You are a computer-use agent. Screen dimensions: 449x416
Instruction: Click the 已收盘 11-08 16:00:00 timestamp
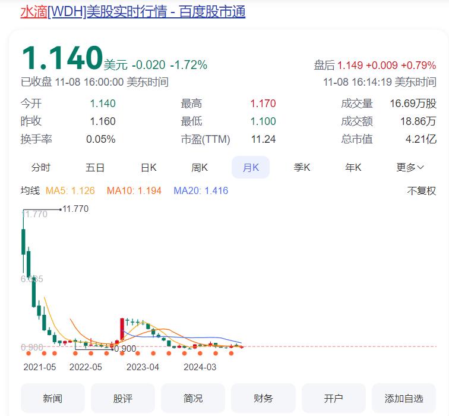tap(94, 82)
